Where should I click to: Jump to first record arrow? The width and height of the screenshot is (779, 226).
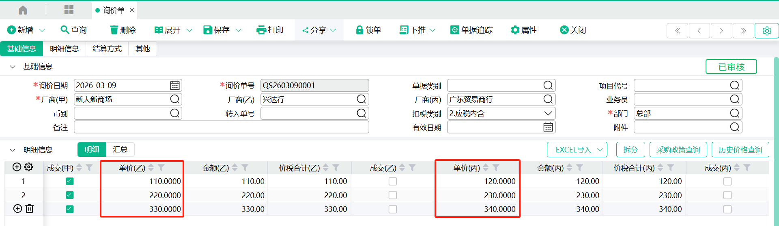(x=677, y=31)
